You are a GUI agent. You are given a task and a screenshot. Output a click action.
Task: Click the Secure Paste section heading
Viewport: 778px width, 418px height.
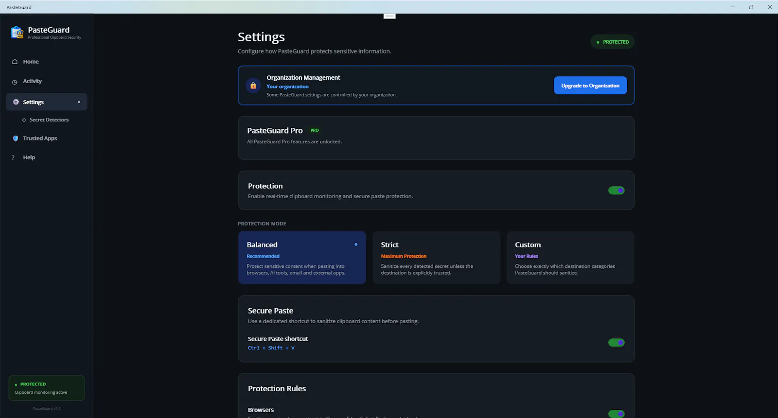(271, 311)
